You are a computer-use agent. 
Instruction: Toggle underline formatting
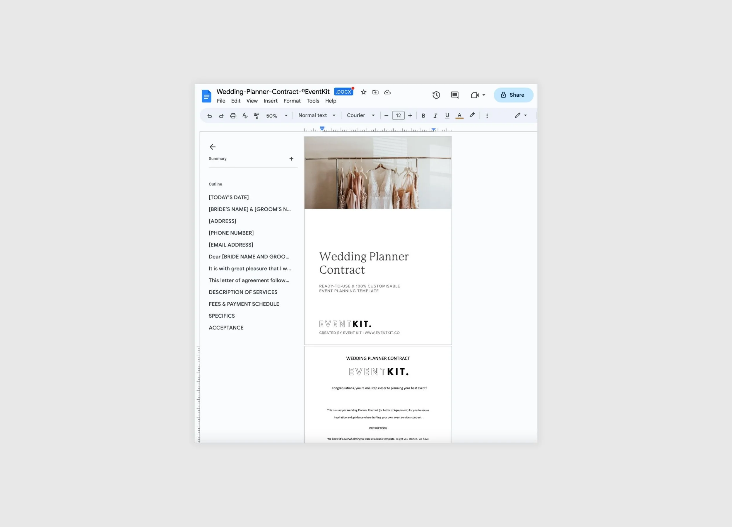pos(447,115)
